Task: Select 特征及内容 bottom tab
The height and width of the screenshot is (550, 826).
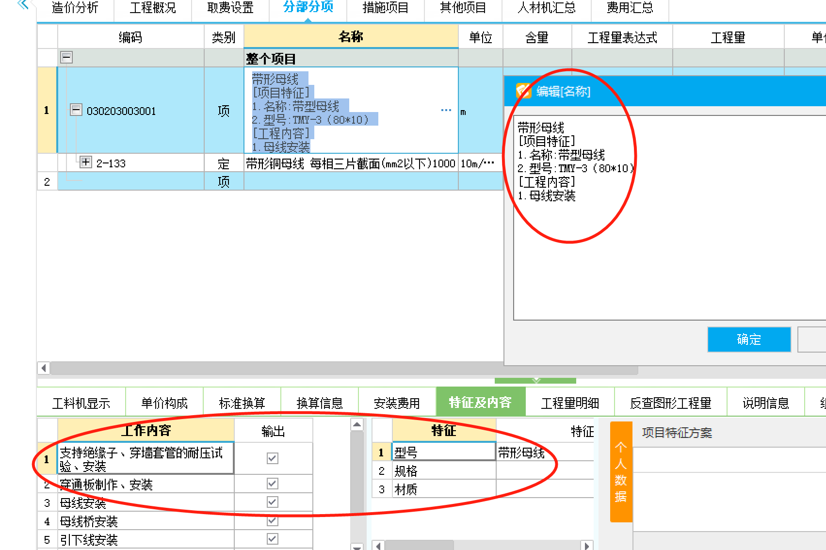Action: tap(481, 402)
